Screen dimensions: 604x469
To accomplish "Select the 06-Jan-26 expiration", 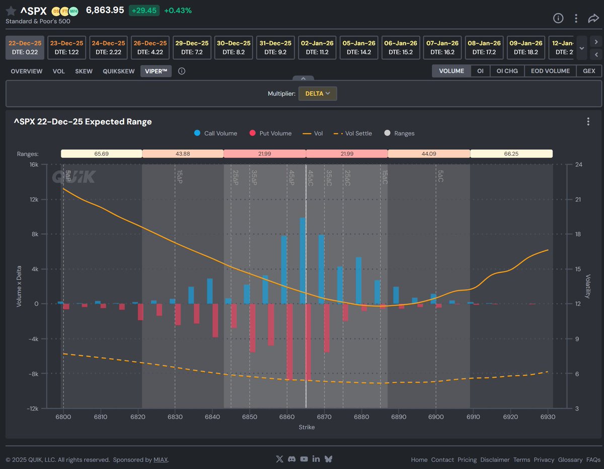I will [x=401, y=48].
